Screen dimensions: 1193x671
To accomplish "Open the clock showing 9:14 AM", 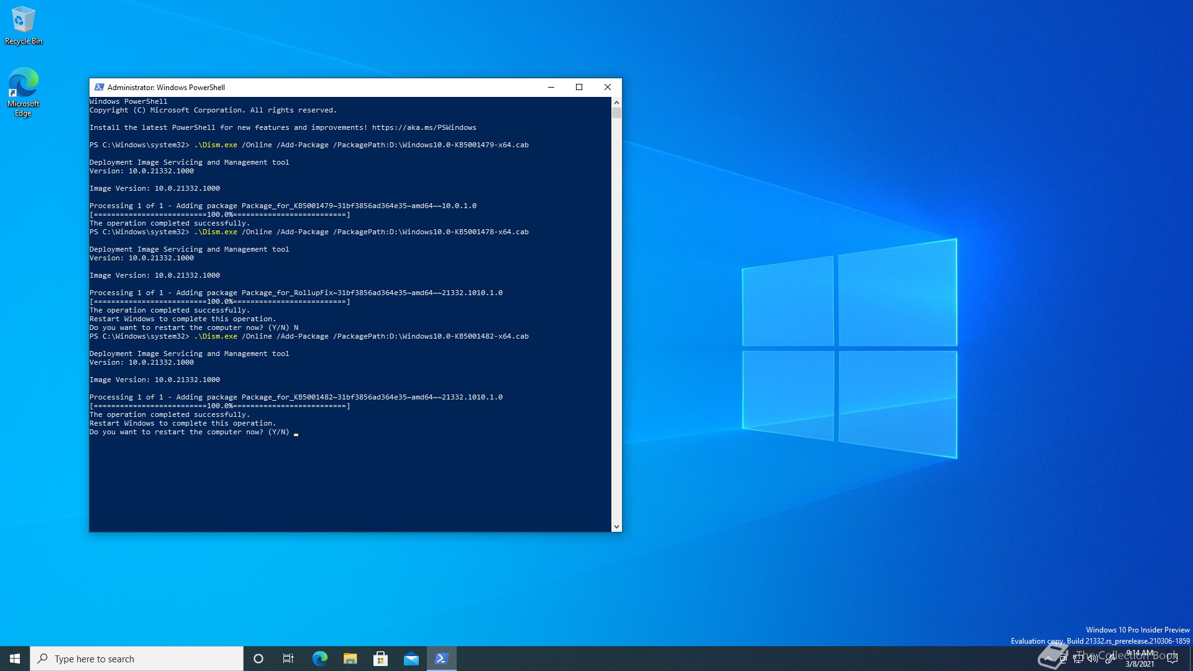I will 1140,659.
